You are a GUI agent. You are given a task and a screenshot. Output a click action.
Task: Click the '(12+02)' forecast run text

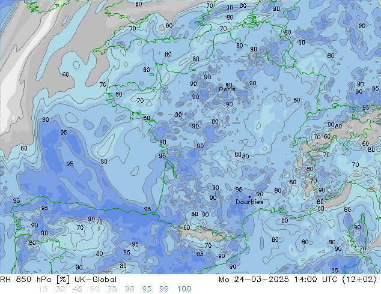359,280
